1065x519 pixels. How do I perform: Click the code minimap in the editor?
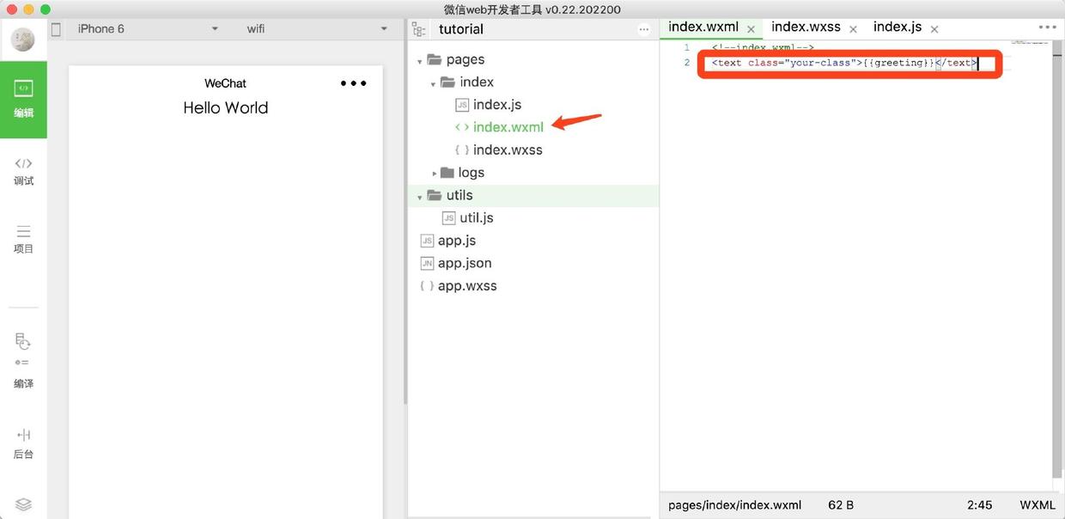(1028, 43)
